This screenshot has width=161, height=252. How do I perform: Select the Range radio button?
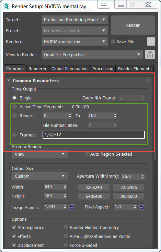pyautogui.click(x=14, y=116)
